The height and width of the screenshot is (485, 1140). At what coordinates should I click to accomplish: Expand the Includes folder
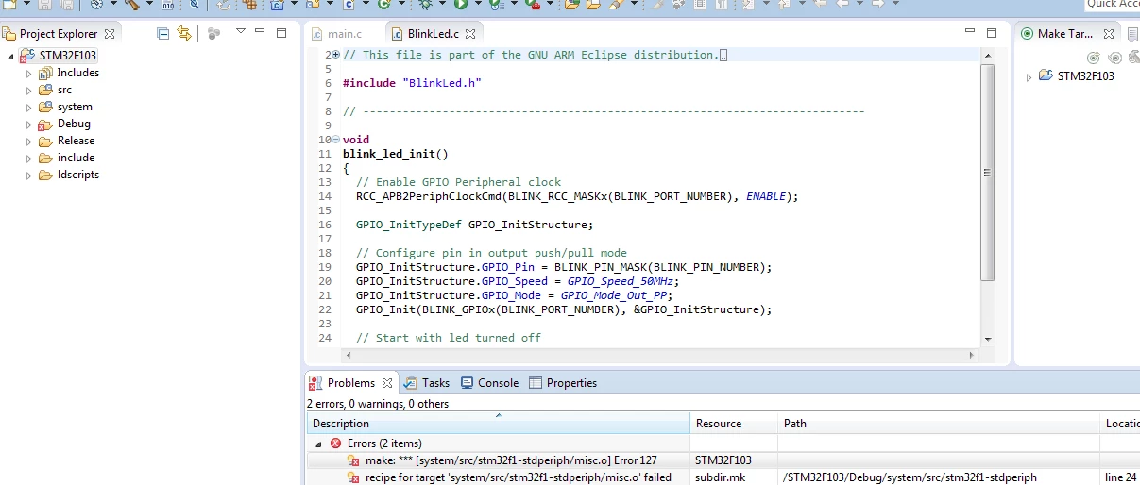click(28, 73)
